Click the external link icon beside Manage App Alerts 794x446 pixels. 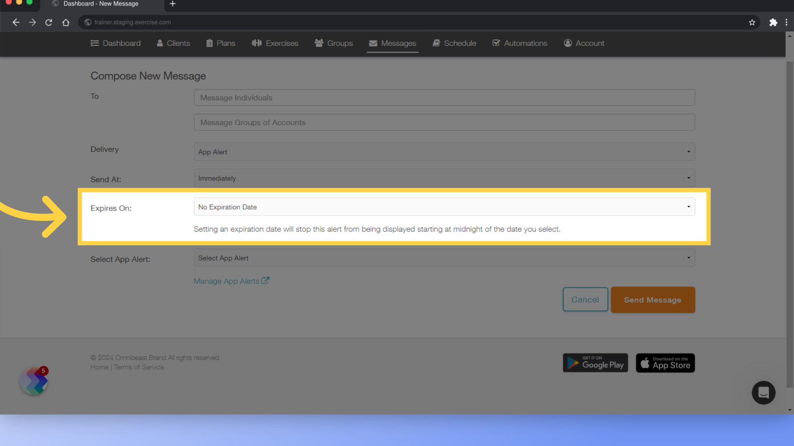coord(265,280)
